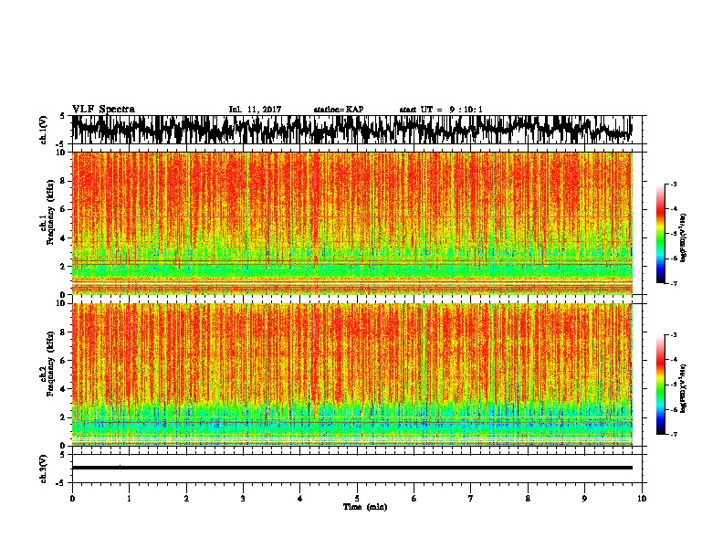The image size is (723, 559).
Task: Click the "start UT = 9:10:1" text
Action: 441,110
